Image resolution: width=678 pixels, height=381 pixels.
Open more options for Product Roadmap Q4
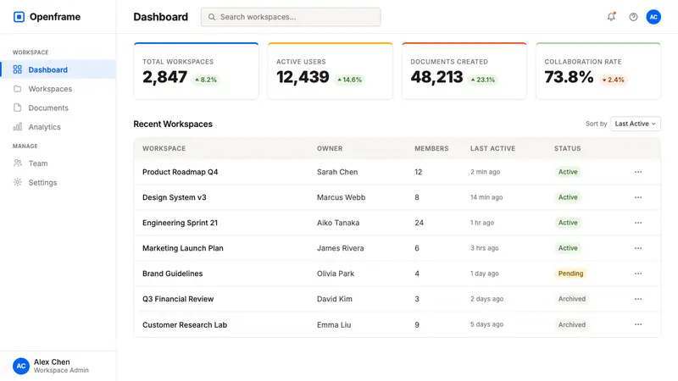[638, 172]
